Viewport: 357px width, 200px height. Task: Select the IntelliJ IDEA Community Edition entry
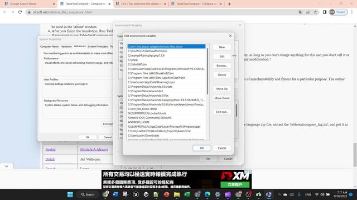[x=166, y=118]
